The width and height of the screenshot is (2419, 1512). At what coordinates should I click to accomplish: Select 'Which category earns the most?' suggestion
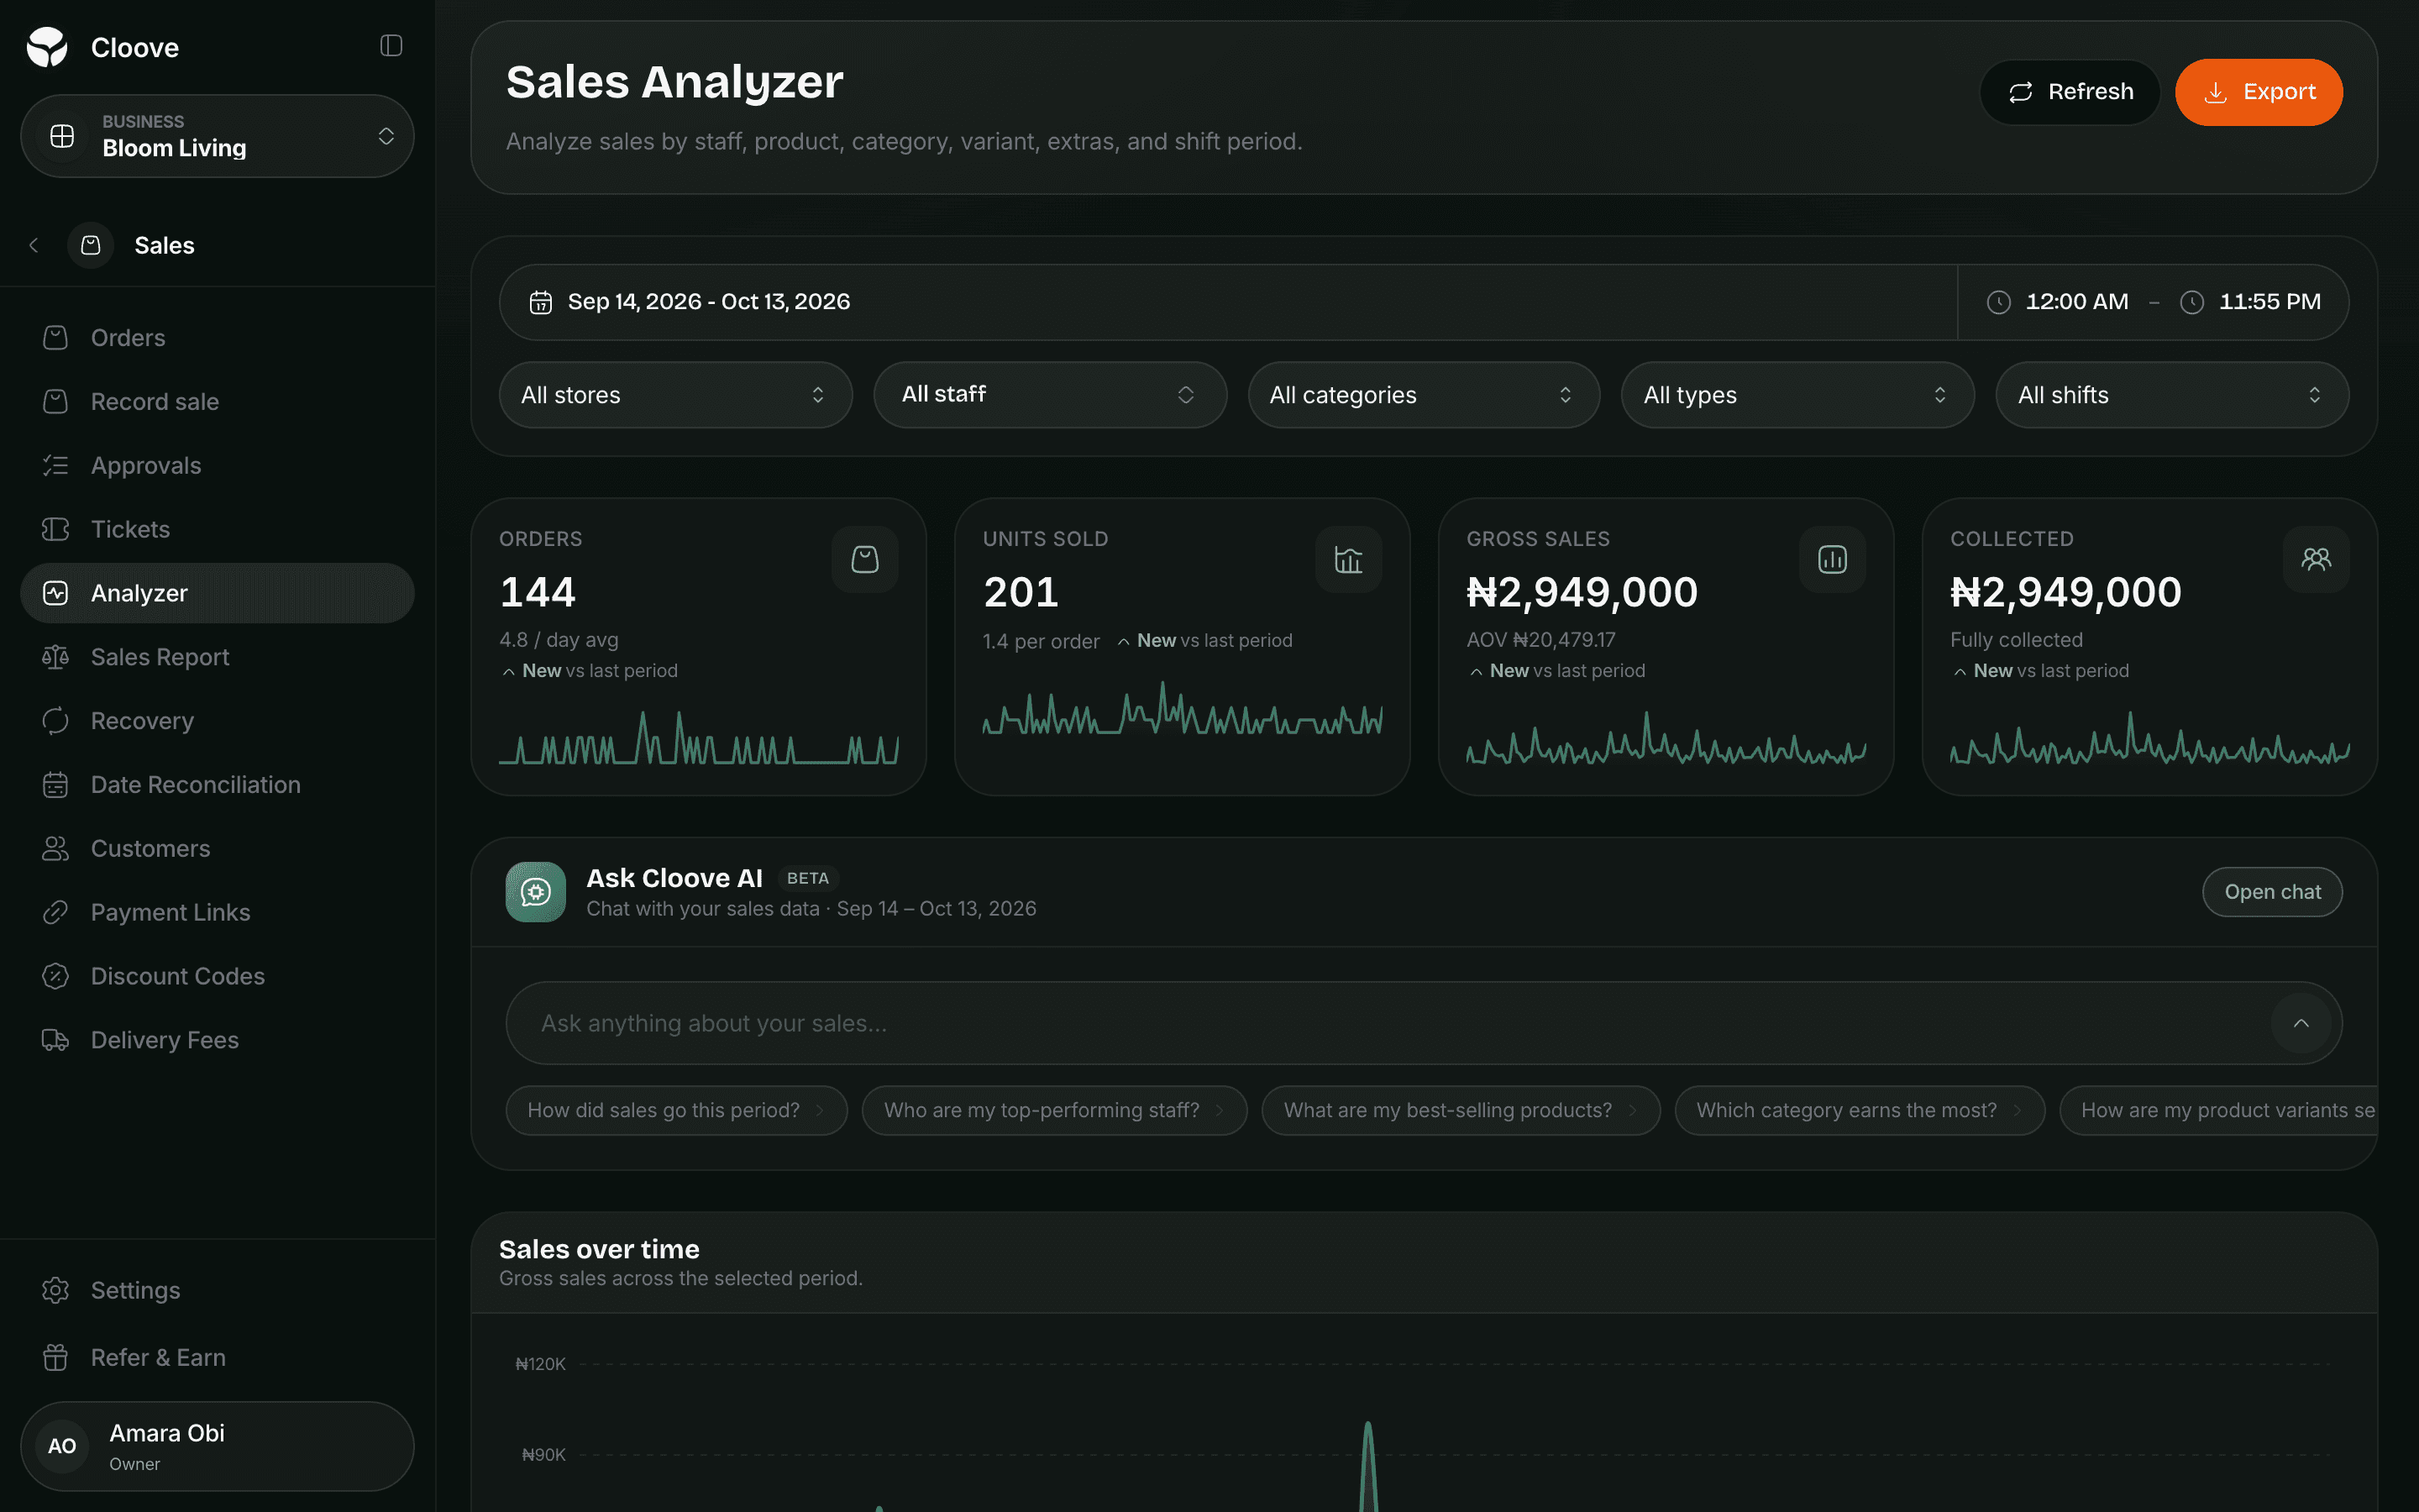[1860, 1110]
